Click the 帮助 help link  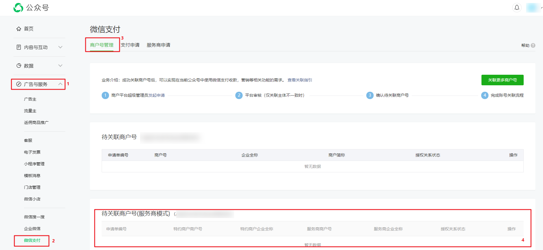pyautogui.click(x=525, y=45)
